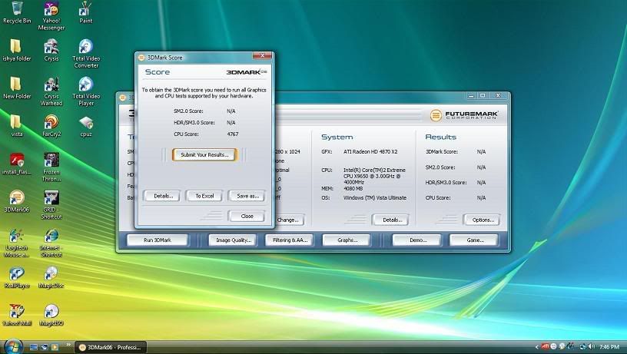Open Total Video Converter icon
The height and width of the screenshot is (354, 627).
point(86,47)
